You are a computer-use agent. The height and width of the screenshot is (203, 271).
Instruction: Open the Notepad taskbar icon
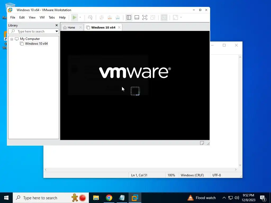(x=122, y=198)
